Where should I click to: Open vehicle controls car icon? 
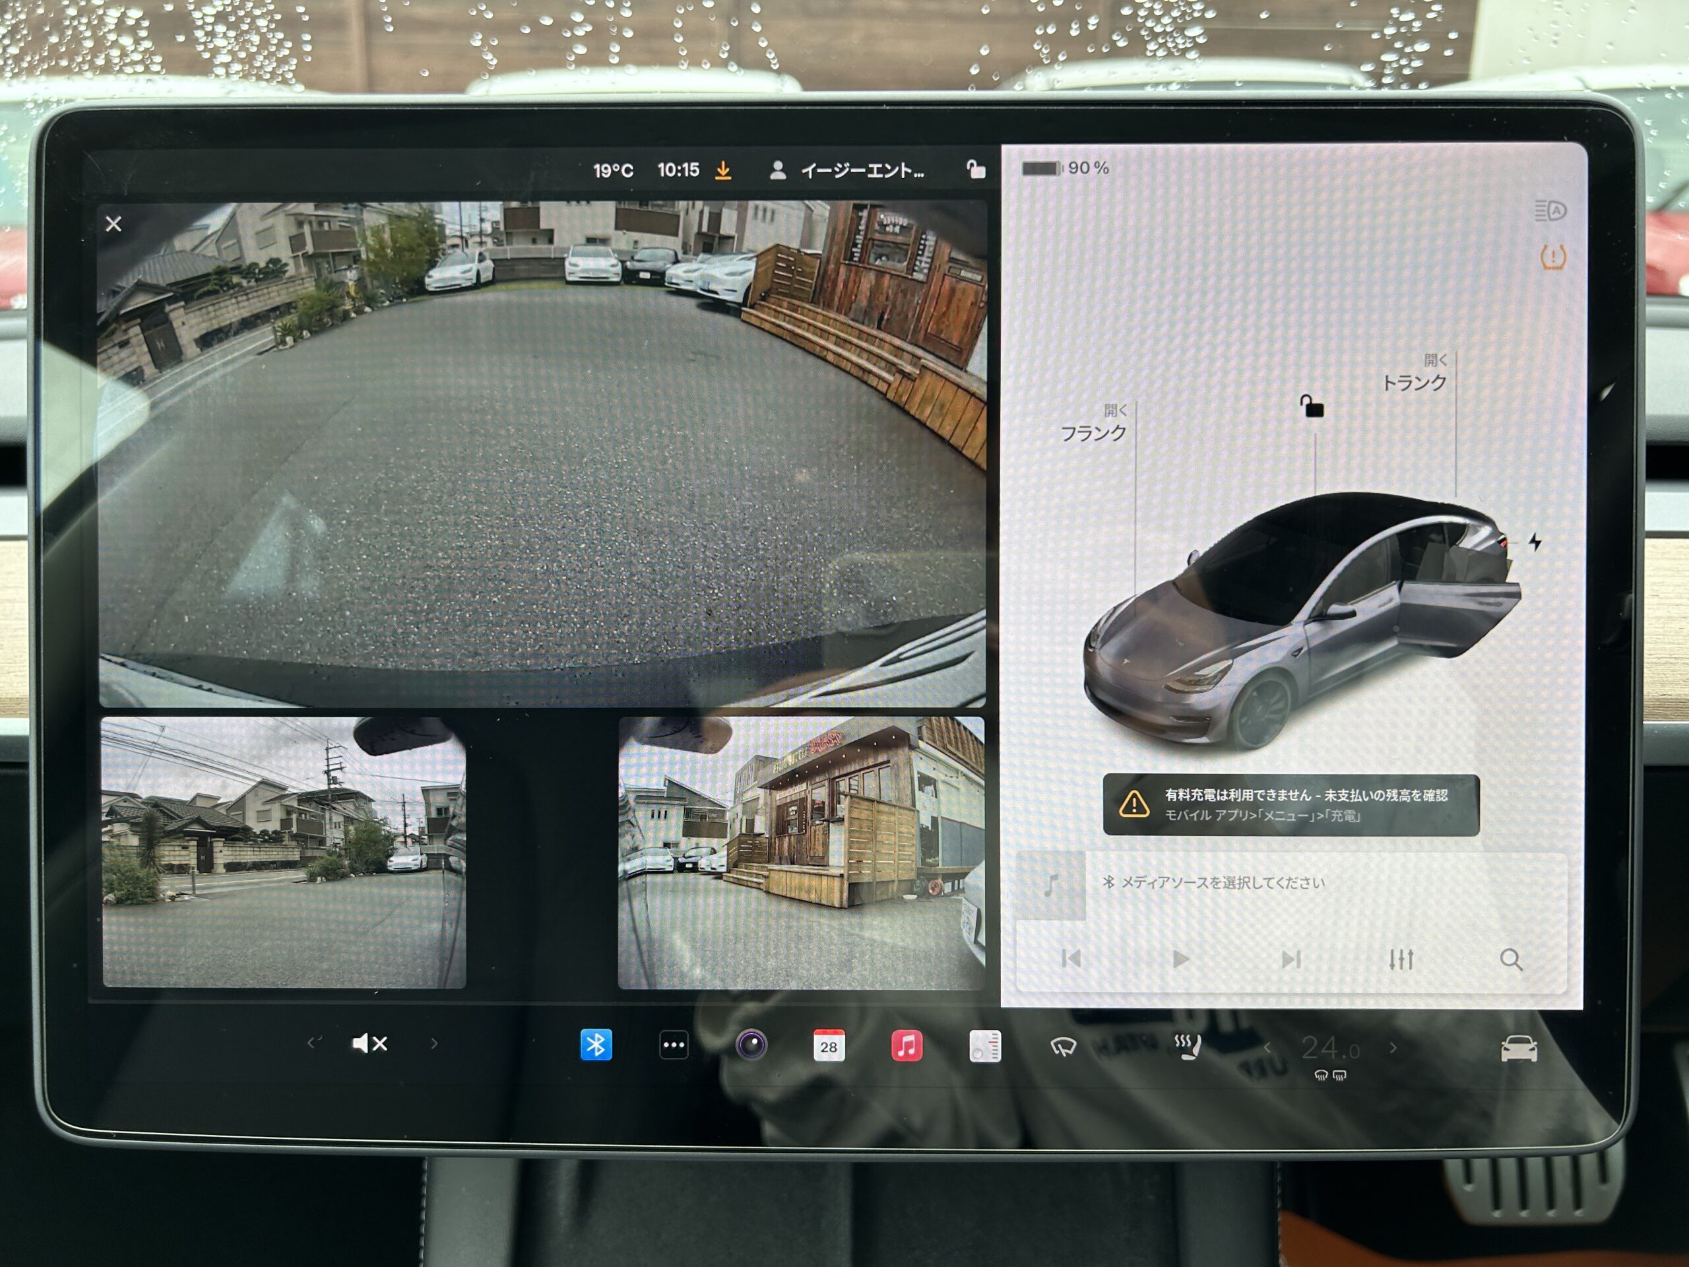click(1519, 1049)
